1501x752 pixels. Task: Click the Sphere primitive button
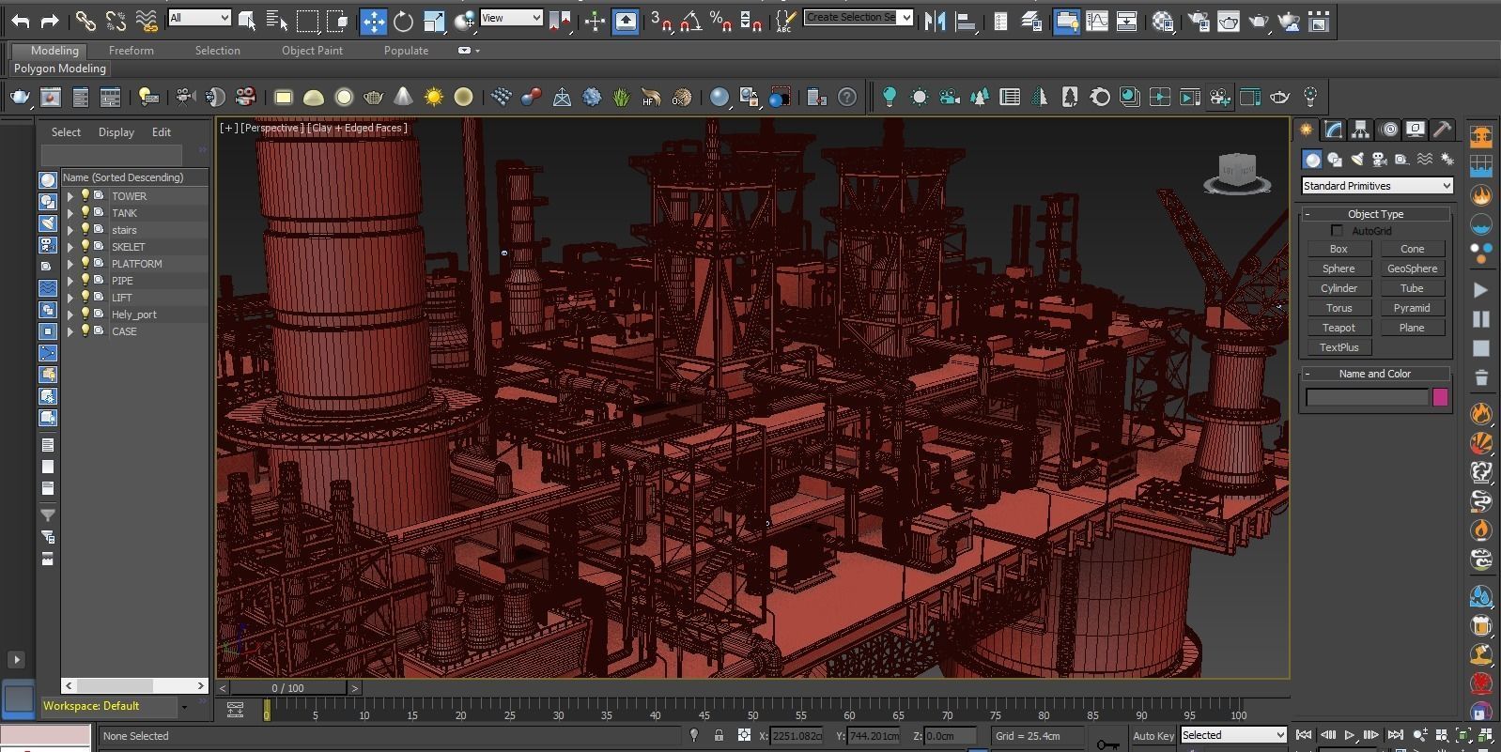pyautogui.click(x=1339, y=269)
